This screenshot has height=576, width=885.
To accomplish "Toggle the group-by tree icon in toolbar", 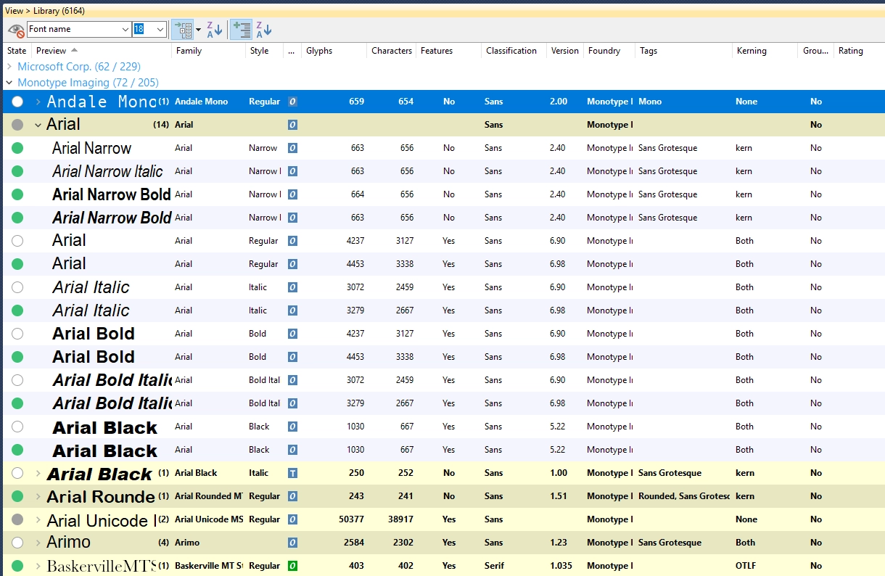I will pyautogui.click(x=182, y=30).
